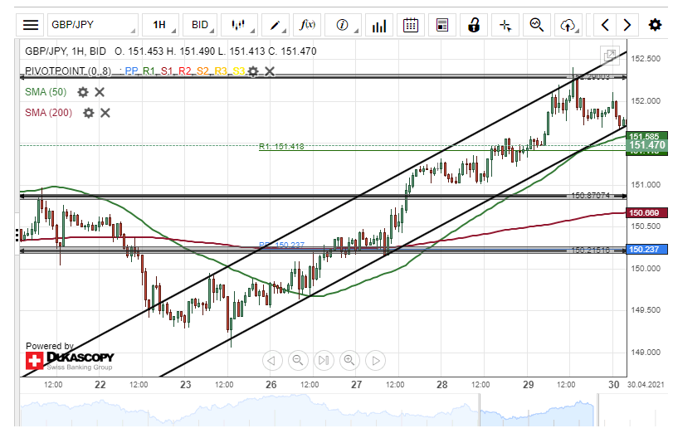Zoom in using on-chart magnifier plus
The height and width of the screenshot is (433, 673).
[349, 360]
